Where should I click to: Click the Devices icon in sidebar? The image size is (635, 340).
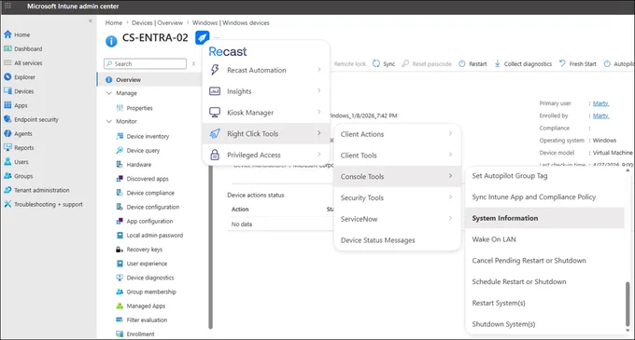7,91
